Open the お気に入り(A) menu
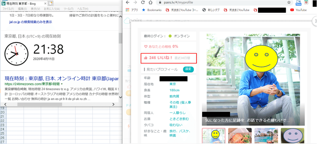 (x=52, y=9)
